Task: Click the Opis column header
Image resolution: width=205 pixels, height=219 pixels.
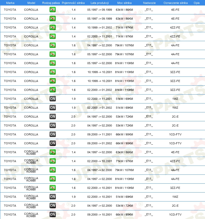Action: click(196, 3)
